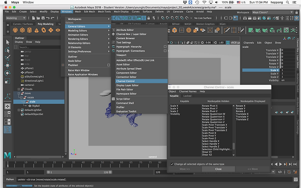Expand the Clouds group in Outliner

tap(19, 89)
